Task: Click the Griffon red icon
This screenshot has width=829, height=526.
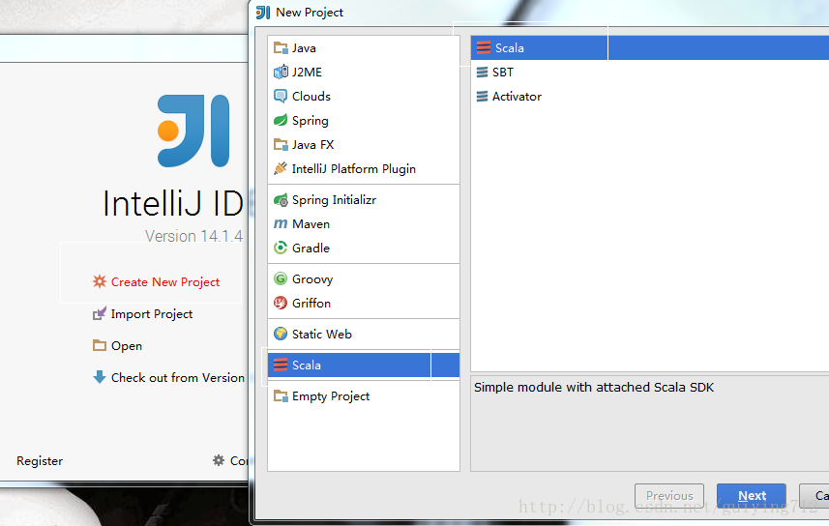Action: click(x=281, y=303)
